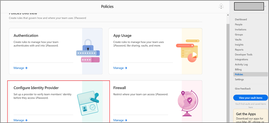Open People in the sidebar

pos(239,24)
